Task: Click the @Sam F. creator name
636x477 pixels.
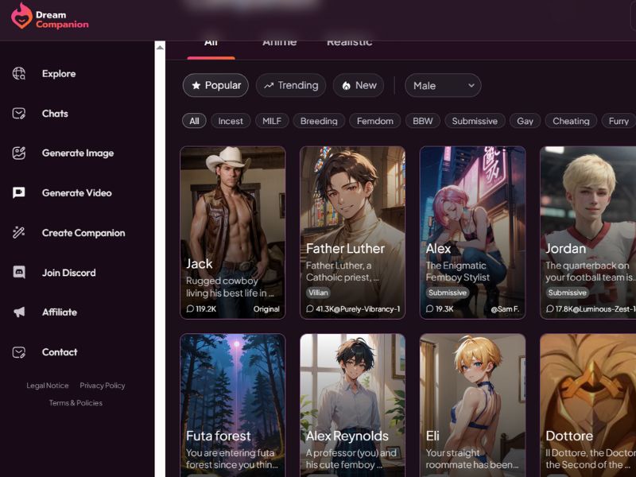Action: 505,309
